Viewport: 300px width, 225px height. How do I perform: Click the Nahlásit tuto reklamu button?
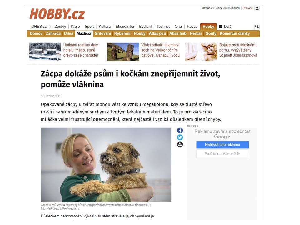pyautogui.click(x=222, y=145)
